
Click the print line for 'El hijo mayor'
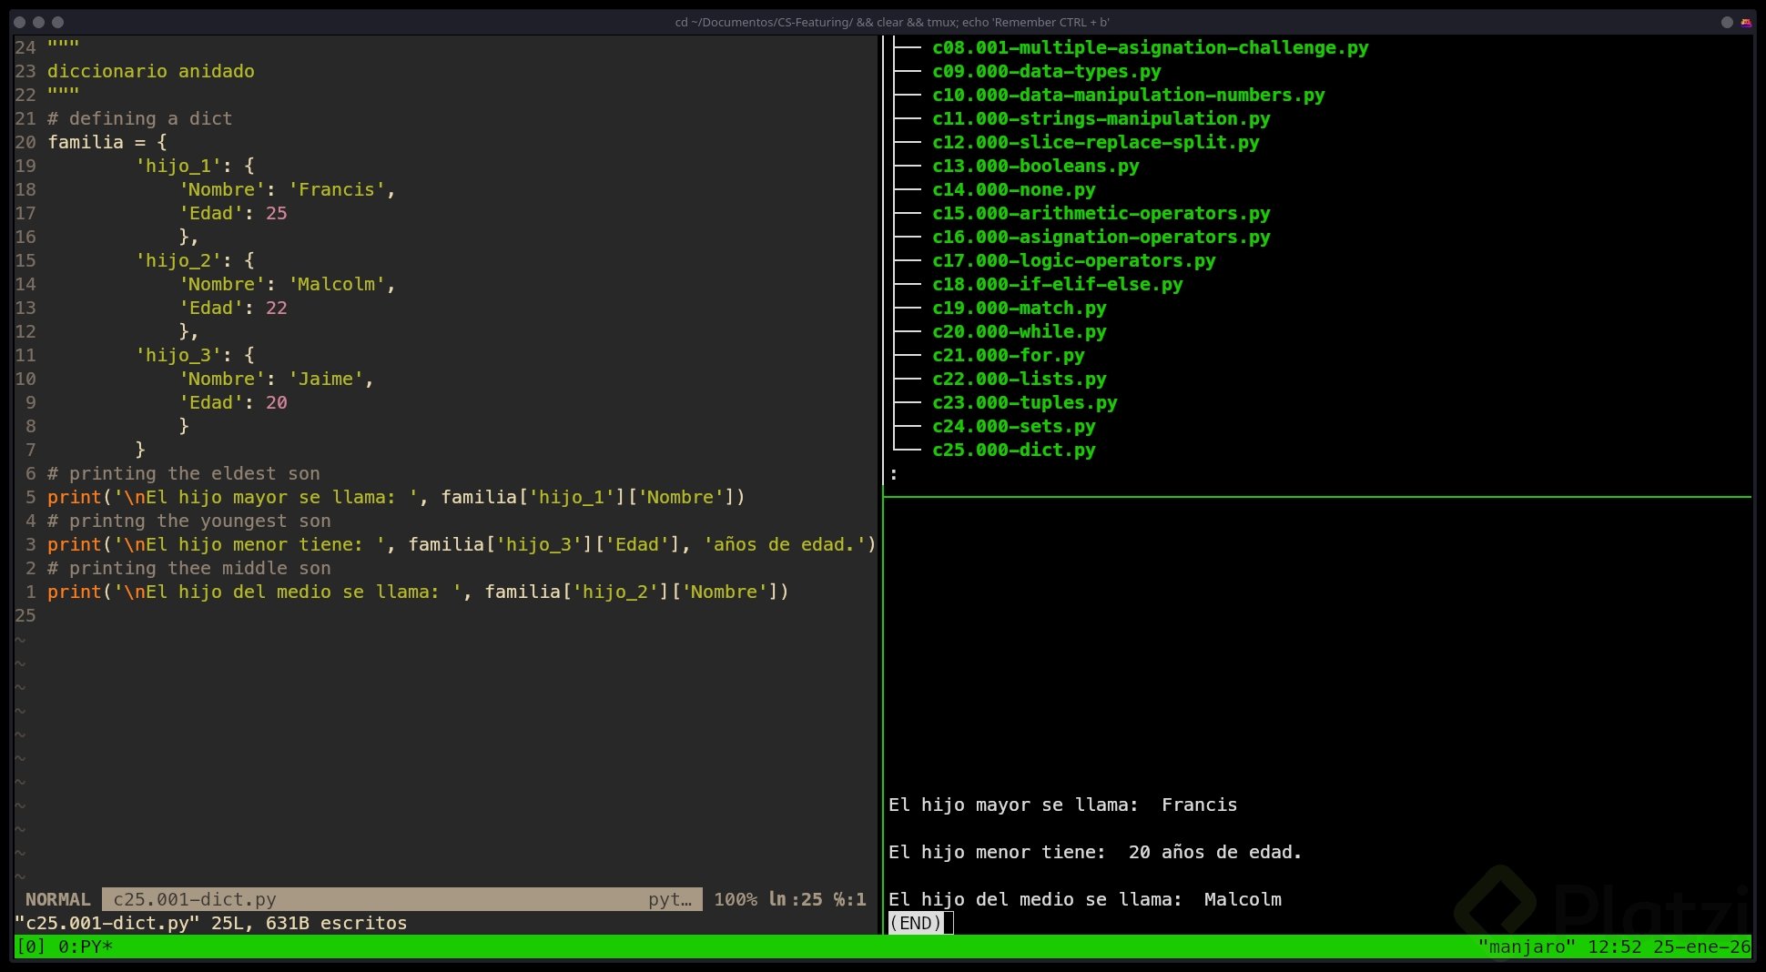pyautogui.click(x=397, y=497)
